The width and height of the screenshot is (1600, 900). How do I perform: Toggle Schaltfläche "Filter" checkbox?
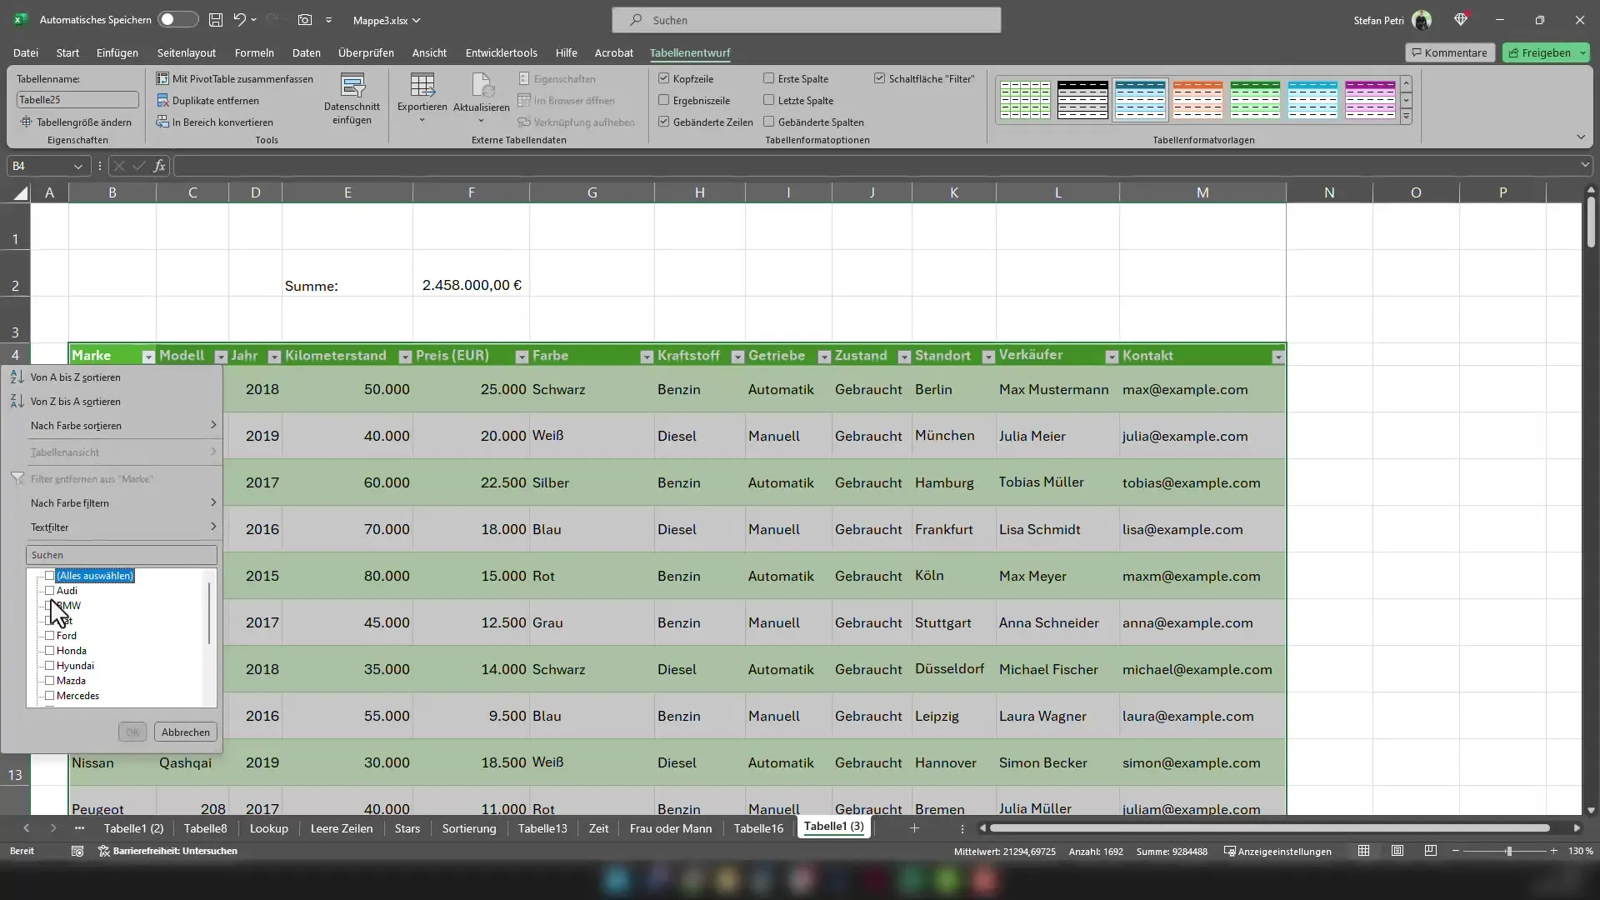click(x=879, y=78)
